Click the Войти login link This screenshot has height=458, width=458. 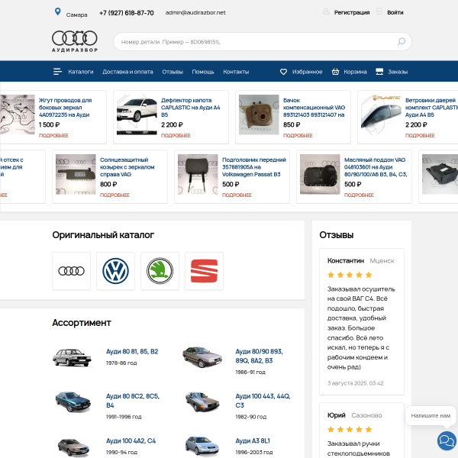[x=395, y=12]
